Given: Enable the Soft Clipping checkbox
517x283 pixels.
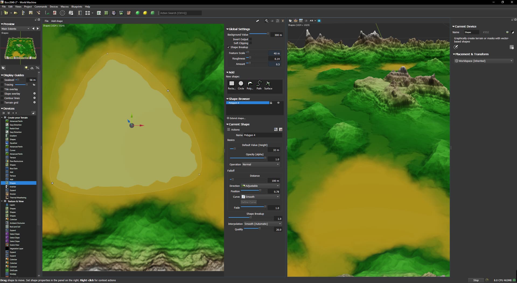Looking at the screenshot, I should click(250, 43).
